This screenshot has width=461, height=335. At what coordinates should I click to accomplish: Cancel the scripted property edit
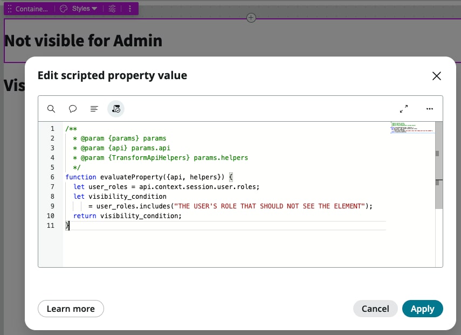375,309
